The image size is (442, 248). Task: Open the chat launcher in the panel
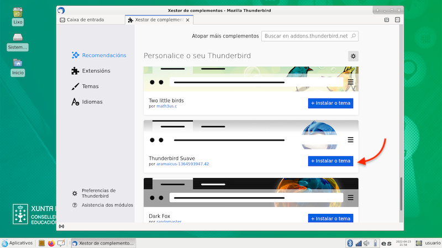click(61, 243)
